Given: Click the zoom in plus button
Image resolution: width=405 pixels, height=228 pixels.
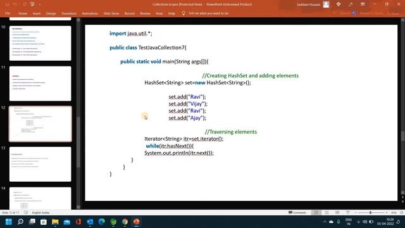Looking at the screenshot, I should [387, 213].
